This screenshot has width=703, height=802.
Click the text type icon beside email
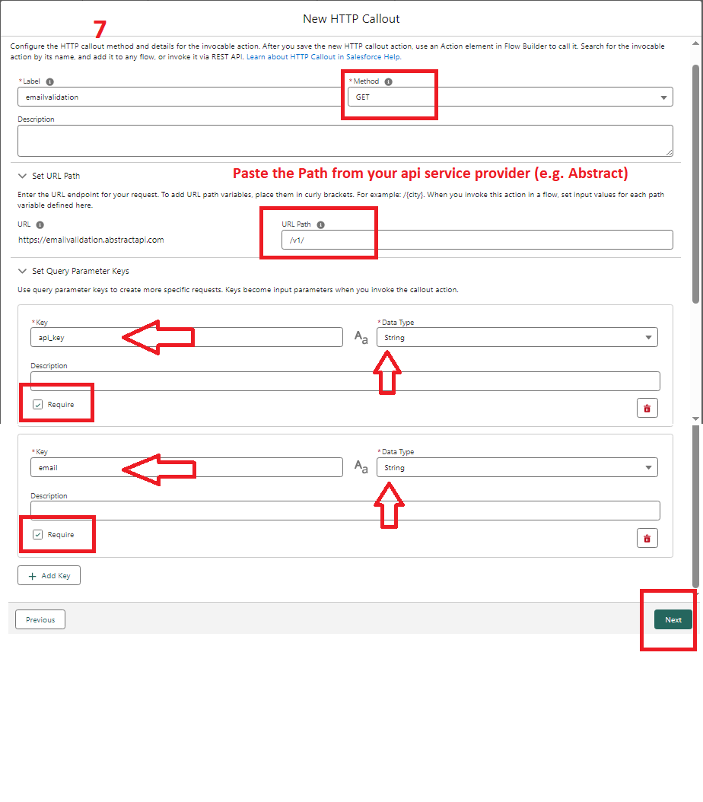pos(361,467)
